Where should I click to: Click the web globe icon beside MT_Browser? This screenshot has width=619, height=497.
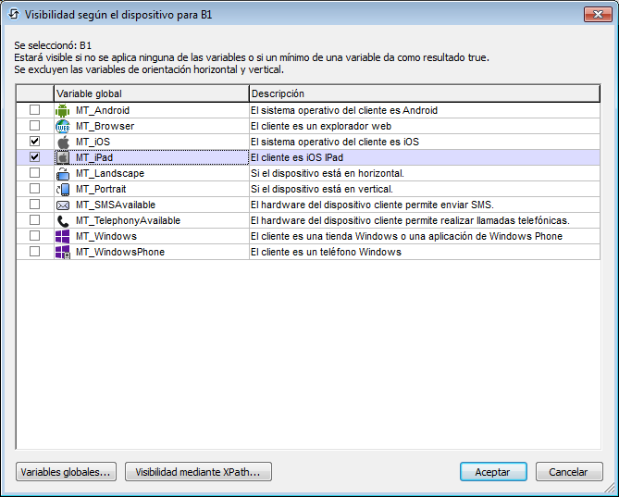point(63,126)
